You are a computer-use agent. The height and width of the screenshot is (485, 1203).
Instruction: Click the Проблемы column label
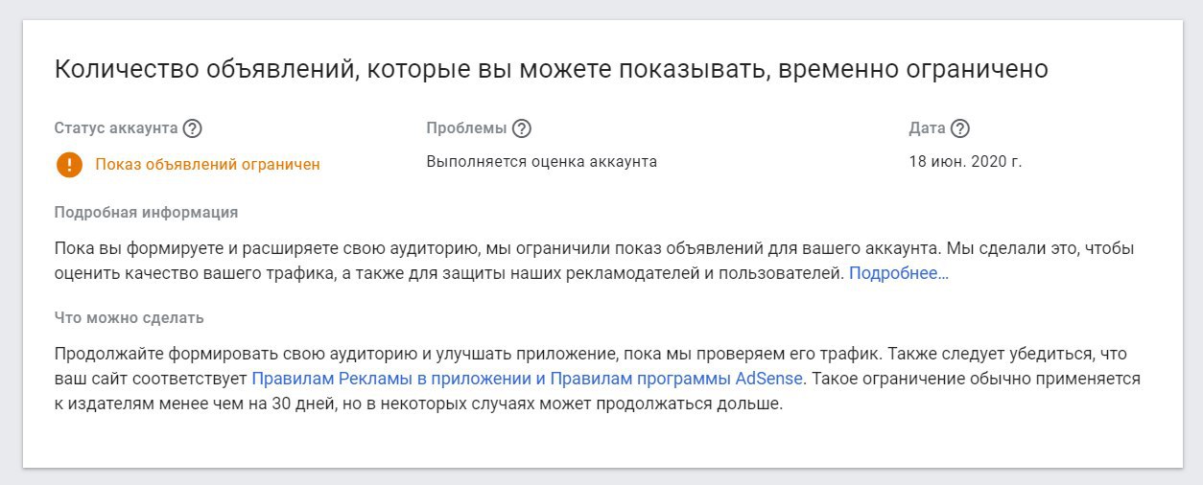[x=466, y=128]
